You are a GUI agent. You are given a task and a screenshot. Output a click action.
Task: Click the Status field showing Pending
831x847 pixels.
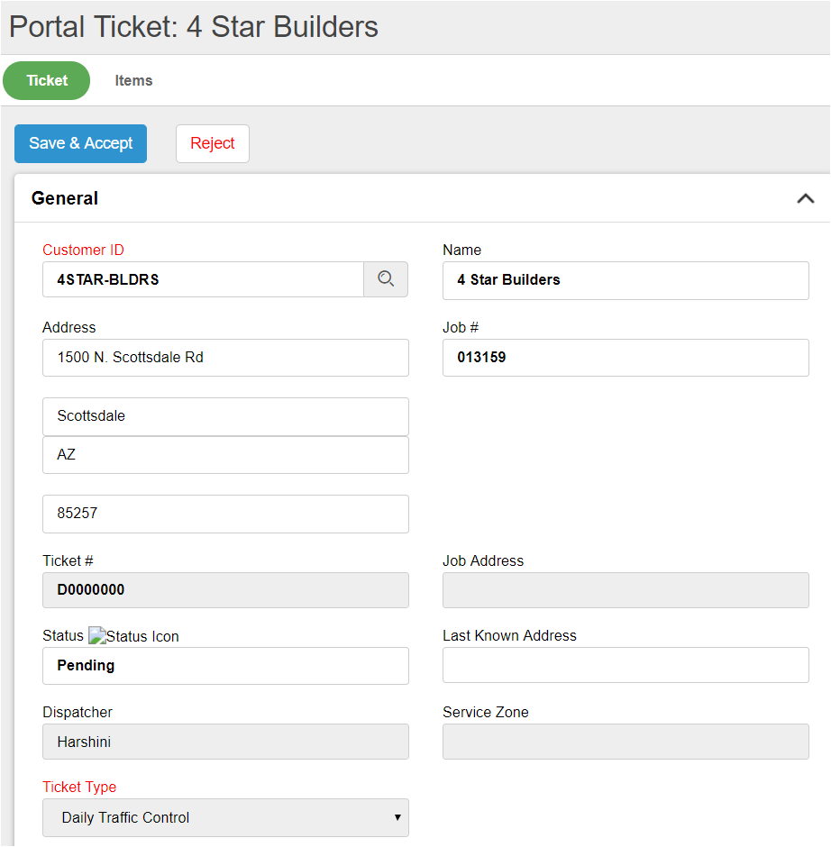pyautogui.click(x=225, y=666)
